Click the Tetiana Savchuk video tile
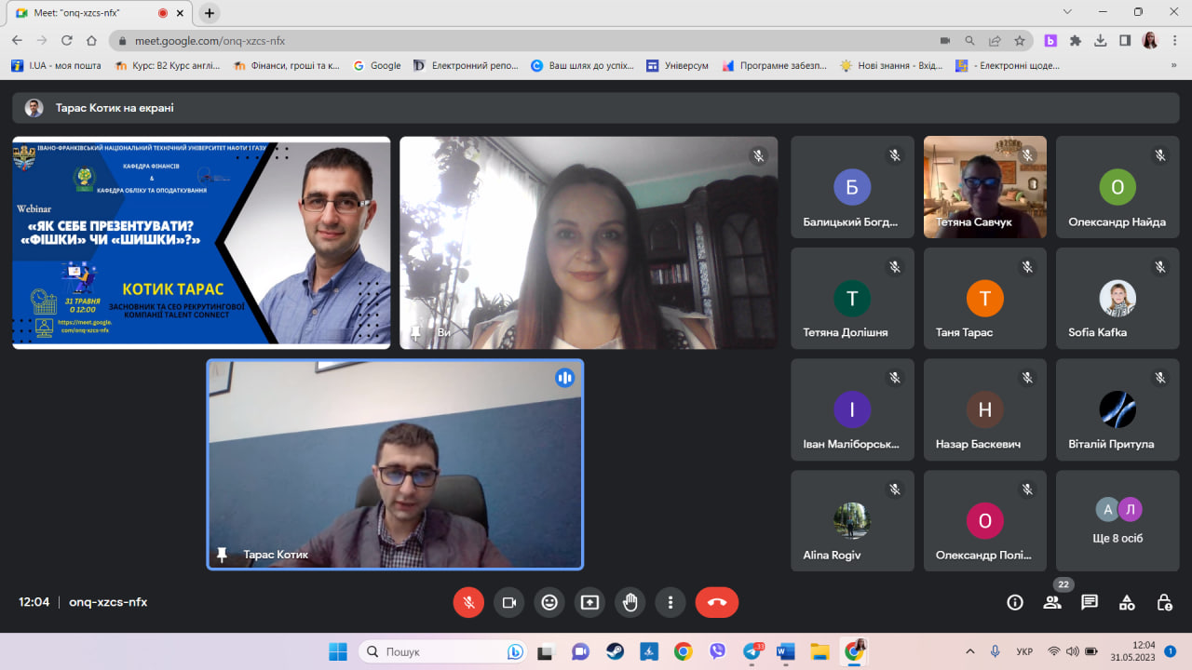The image size is (1192, 670). (985, 186)
